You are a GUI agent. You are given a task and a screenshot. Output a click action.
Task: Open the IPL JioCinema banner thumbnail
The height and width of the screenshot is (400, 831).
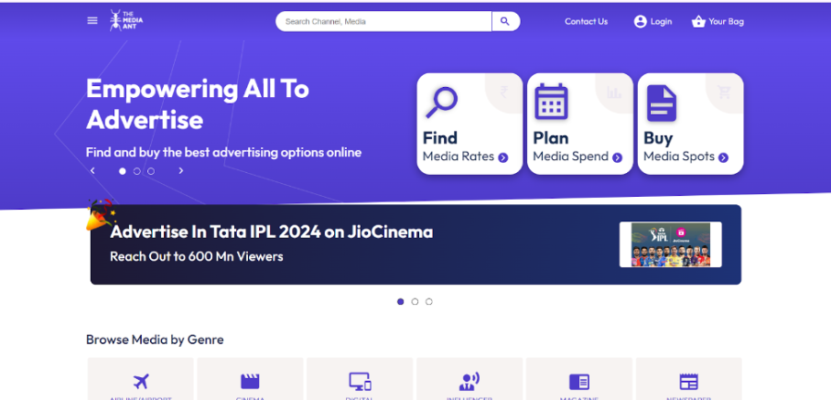[671, 244]
